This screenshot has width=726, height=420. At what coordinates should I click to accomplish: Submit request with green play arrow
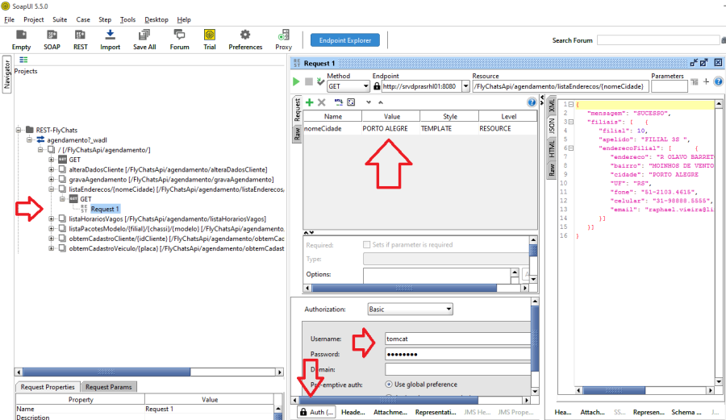click(296, 82)
